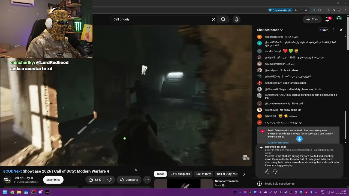Click Preguntar a Google button
349x196 pixels.
pos(280,10)
